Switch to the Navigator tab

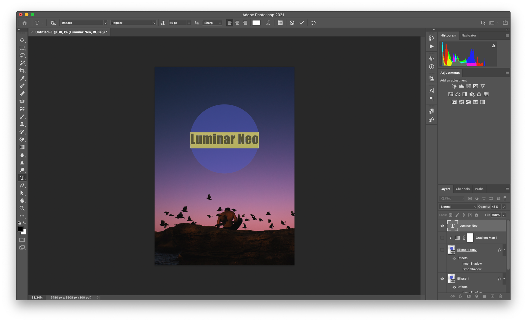(469, 35)
